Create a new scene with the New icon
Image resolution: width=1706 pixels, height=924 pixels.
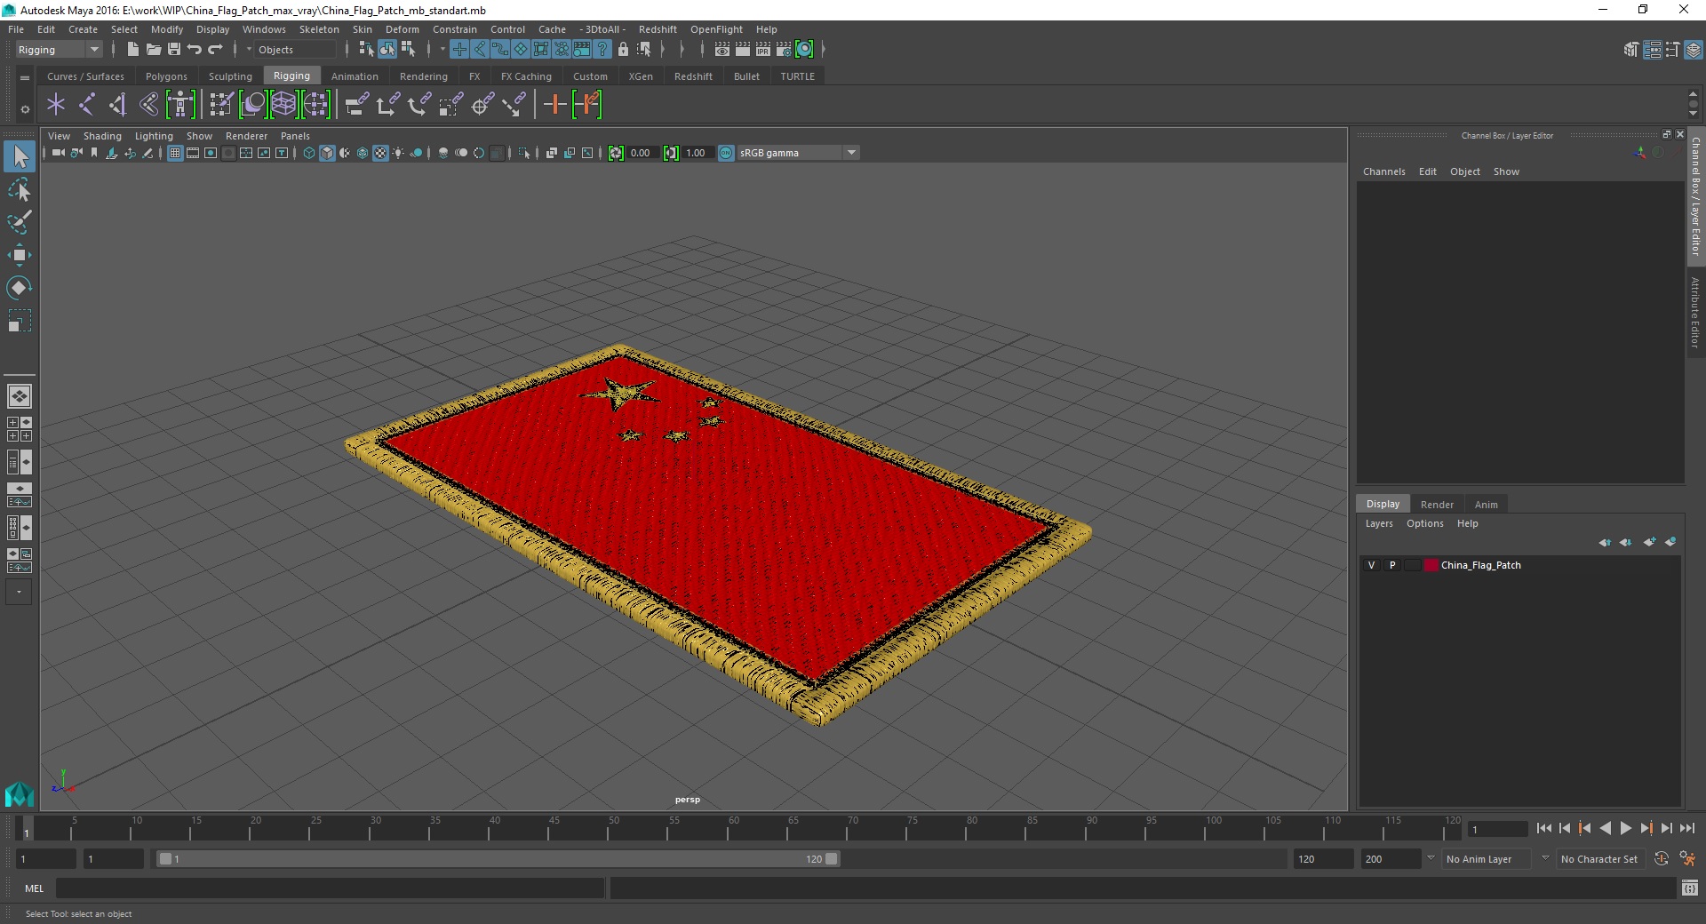[x=132, y=50]
